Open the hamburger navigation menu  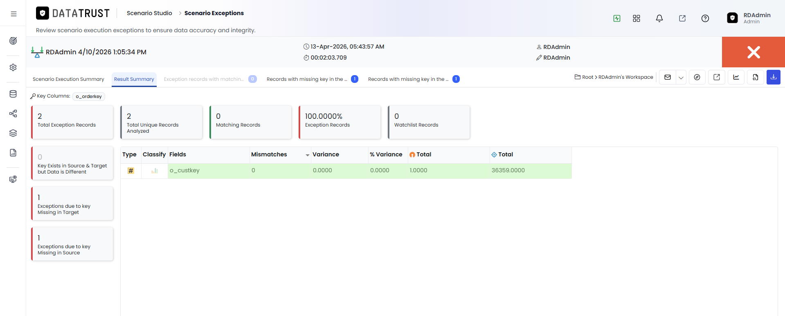[x=13, y=13]
